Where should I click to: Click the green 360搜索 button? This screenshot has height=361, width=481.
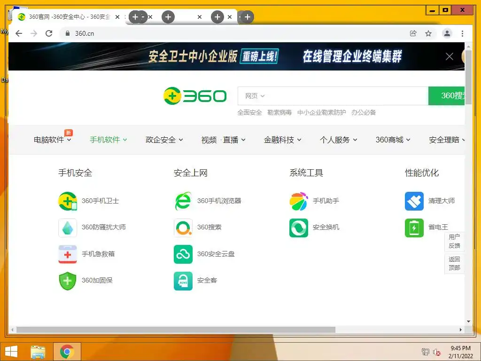point(446,96)
